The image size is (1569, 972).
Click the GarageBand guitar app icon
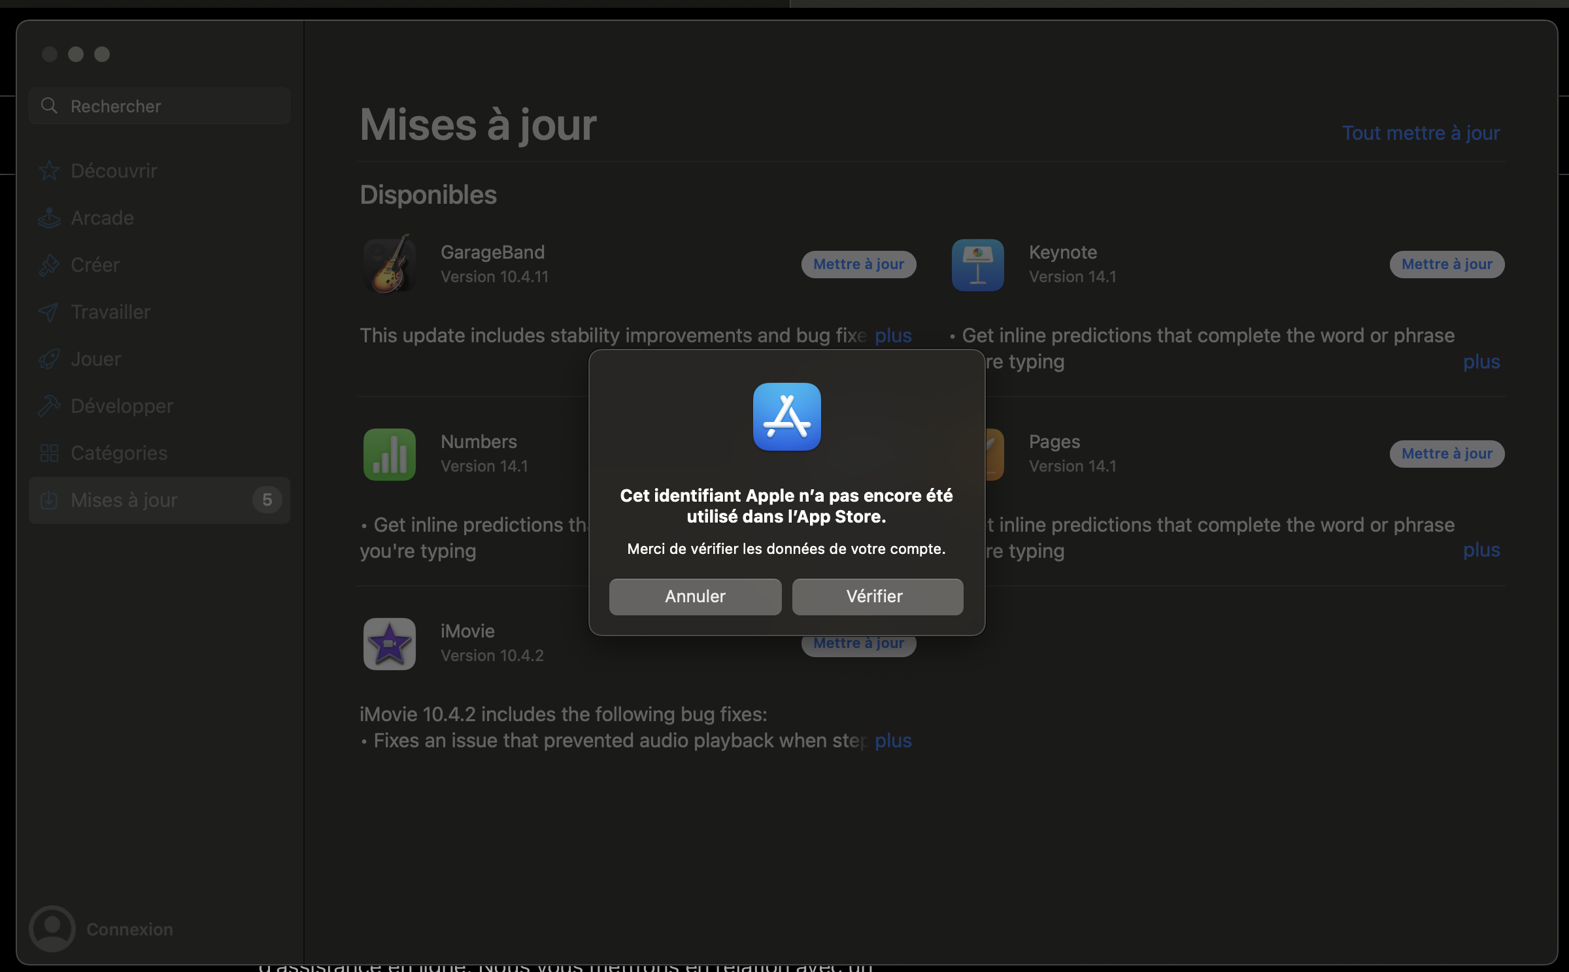(x=390, y=265)
